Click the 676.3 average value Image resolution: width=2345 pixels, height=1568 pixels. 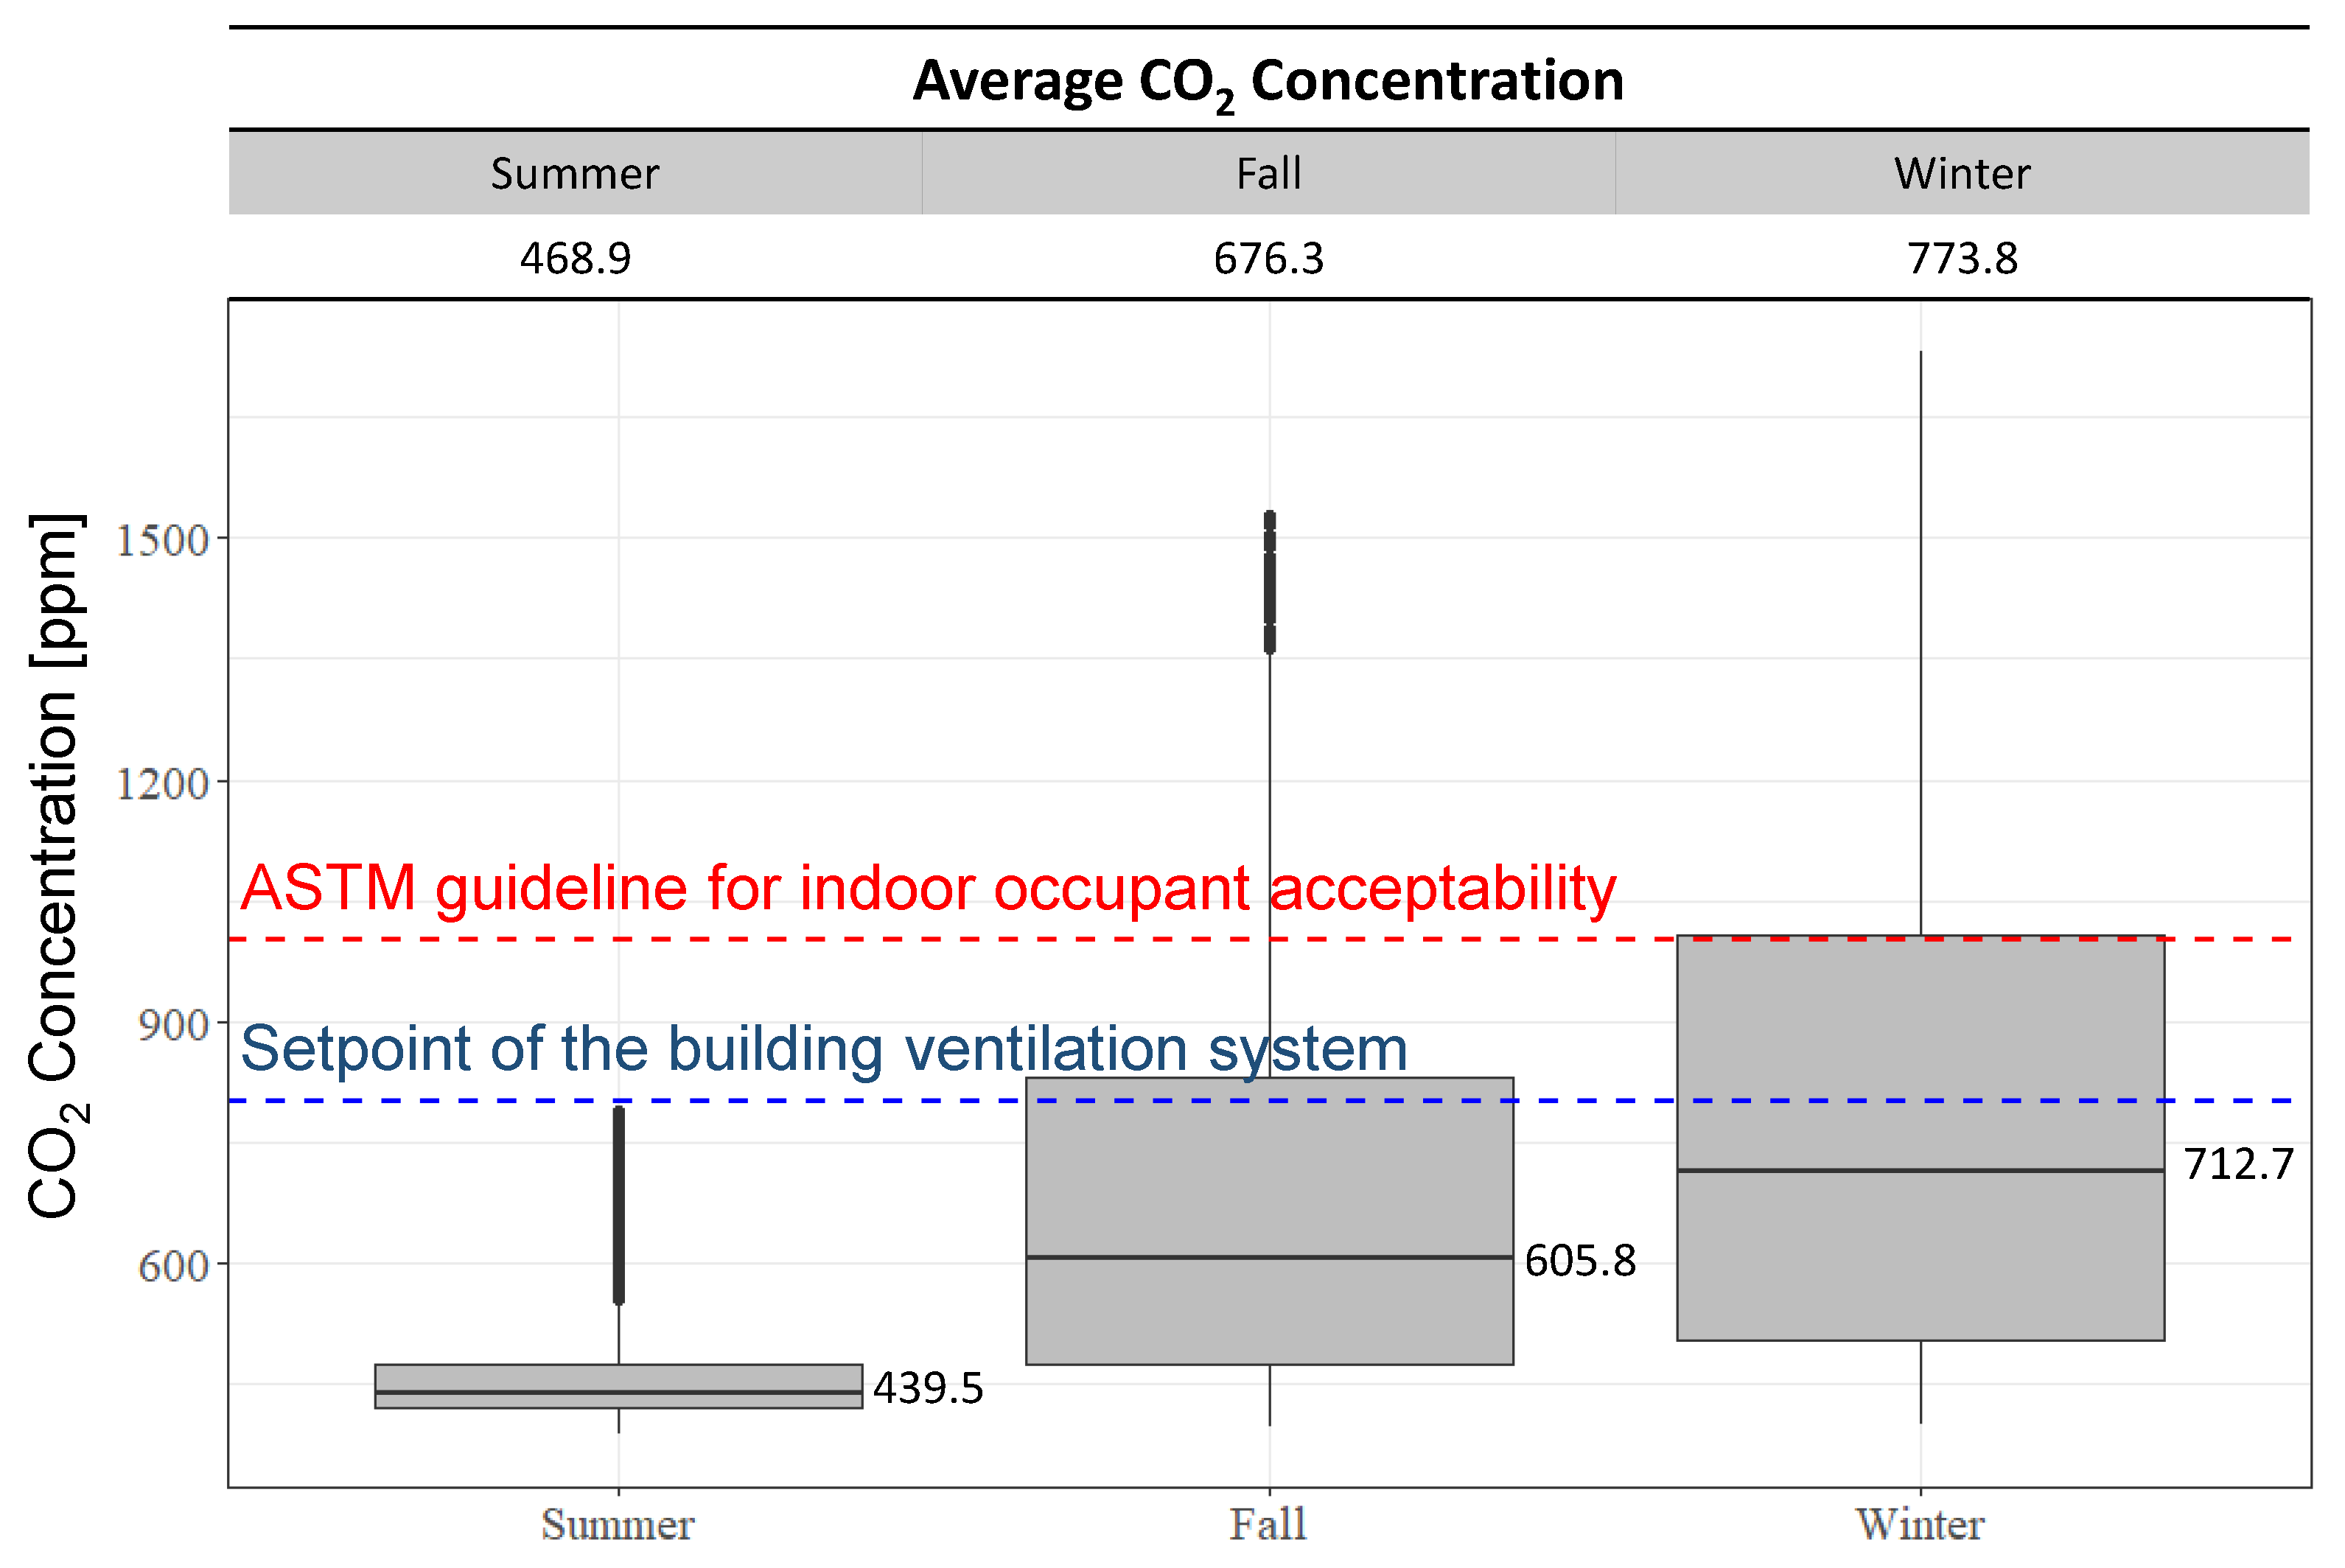1268,258
